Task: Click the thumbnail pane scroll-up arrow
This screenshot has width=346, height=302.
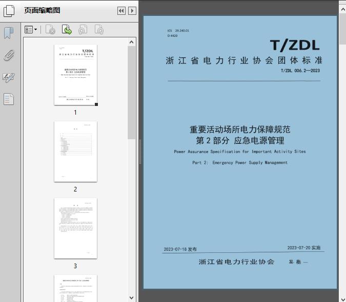Action: (x=132, y=42)
